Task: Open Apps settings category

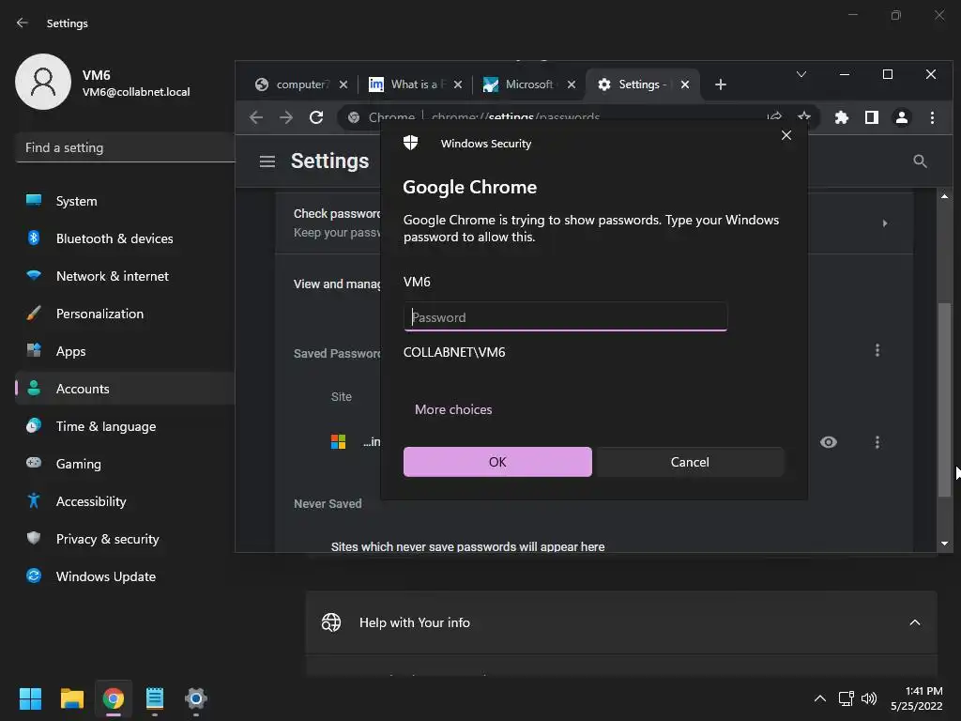Action: coord(125,351)
